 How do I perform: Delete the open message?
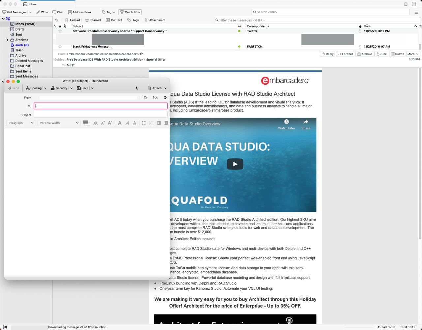(397, 54)
